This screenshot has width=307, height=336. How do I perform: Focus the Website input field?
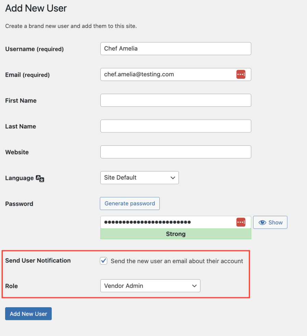click(x=175, y=152)
